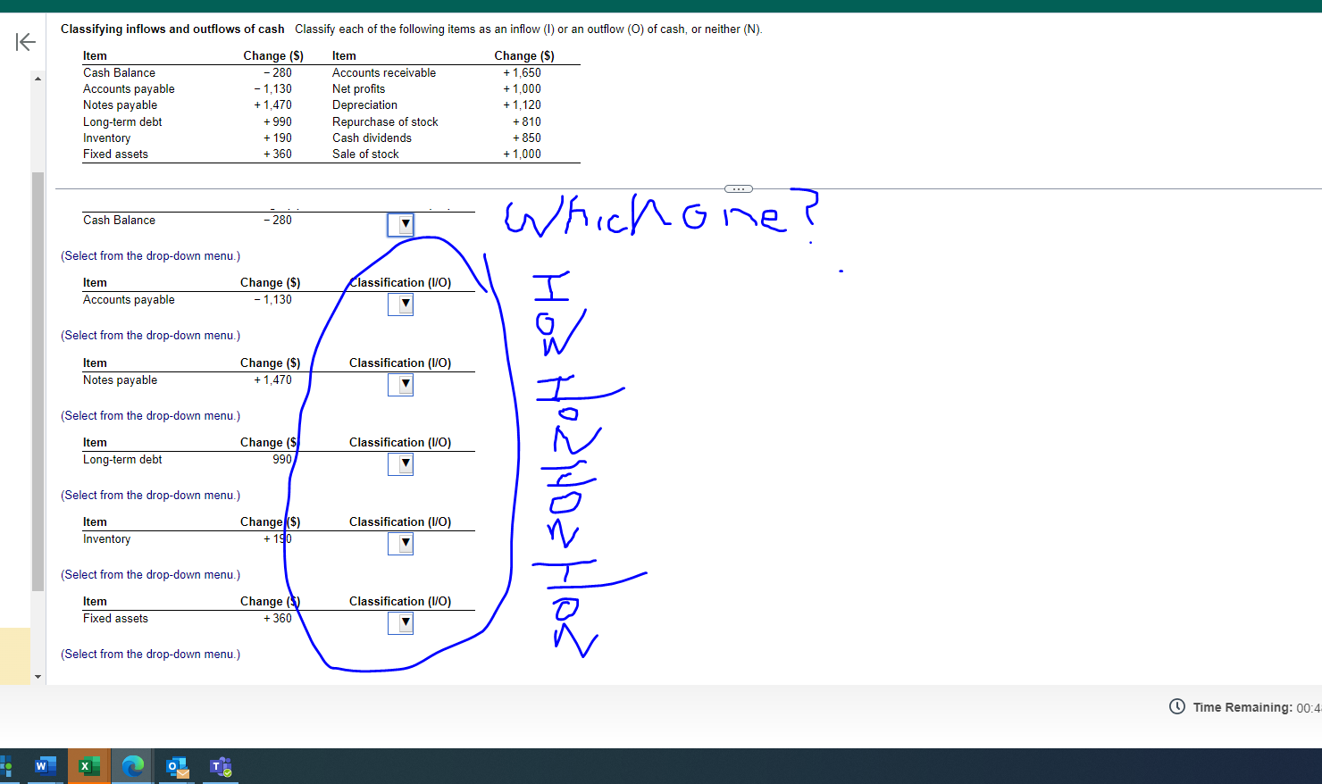Viewport: 1322px width, 784px height.
Task: Click the scrollbar down arrow on the left
Action: pos(38,676)
